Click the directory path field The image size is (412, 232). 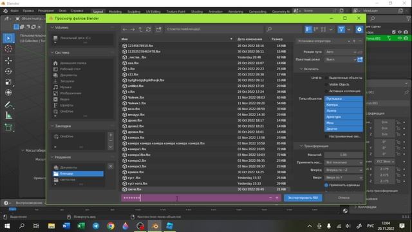[x=214, y=30]
